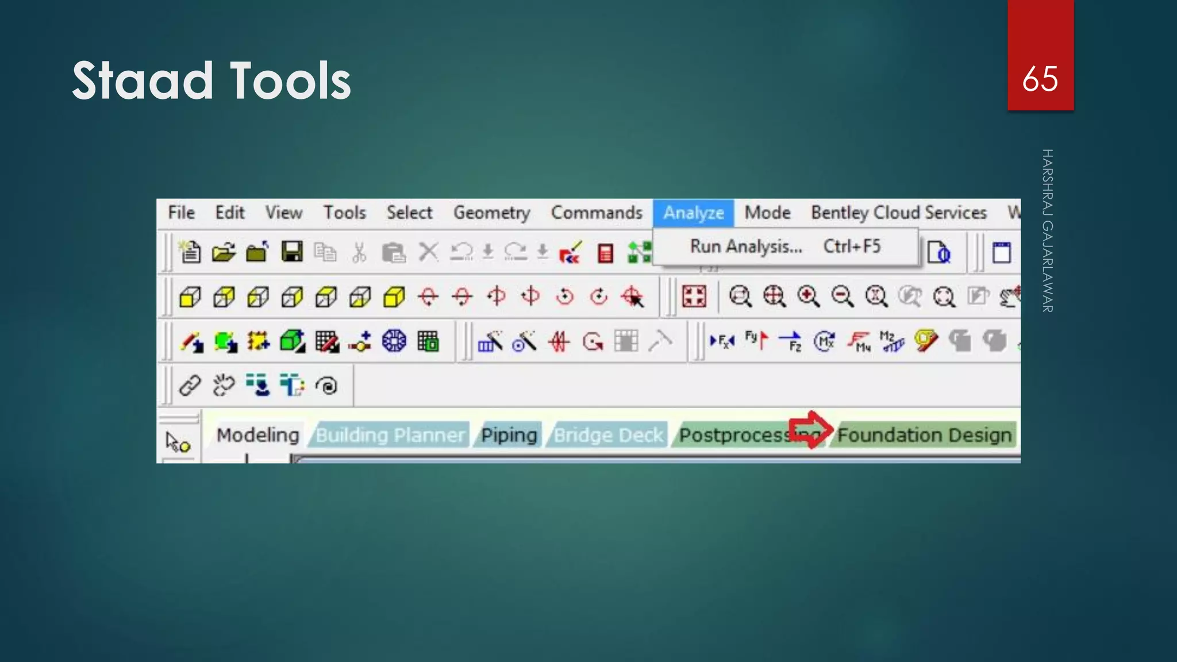
Task: Switch to the Piping tab
Action: tap(509, 435)
